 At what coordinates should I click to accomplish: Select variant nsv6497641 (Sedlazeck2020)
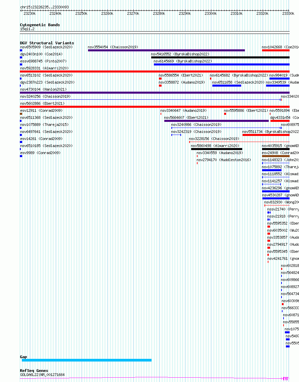click(x=46, y=132)
